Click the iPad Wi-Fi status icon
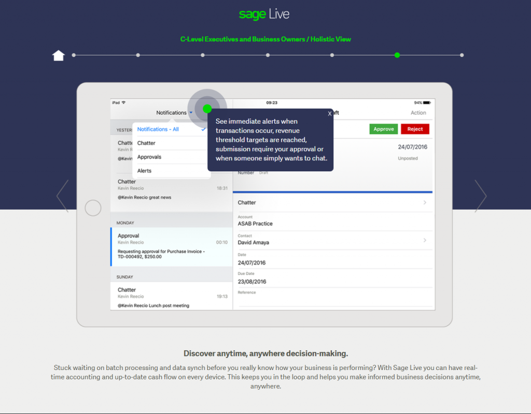The width and height of the screenshot is (531, 414). (x=123, y=103)
